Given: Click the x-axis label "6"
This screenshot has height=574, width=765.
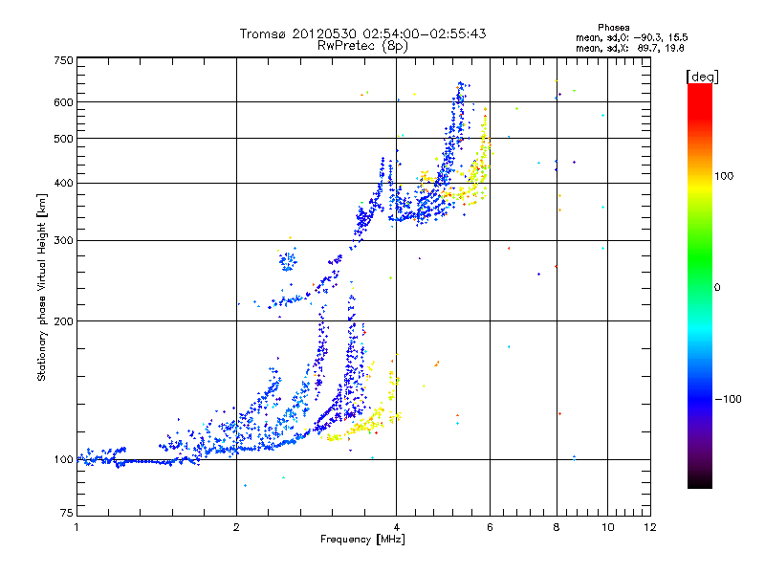Looking at the screenshot, I should pos(490,527).
